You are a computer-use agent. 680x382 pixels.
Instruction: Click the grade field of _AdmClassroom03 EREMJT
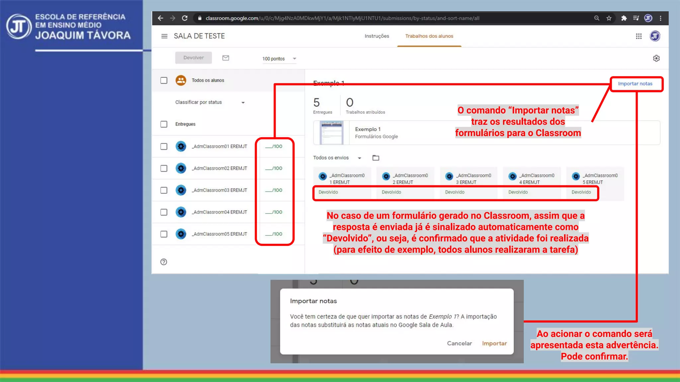(x=274, y=190)
